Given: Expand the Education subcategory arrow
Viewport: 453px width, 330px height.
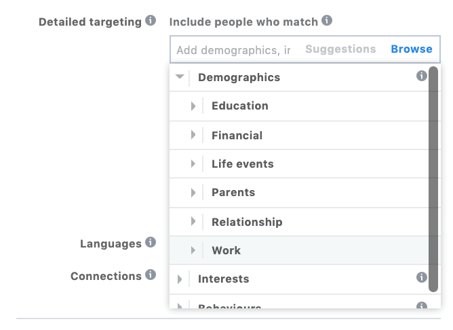Looking at the screenshot, I should click(193, 106).
